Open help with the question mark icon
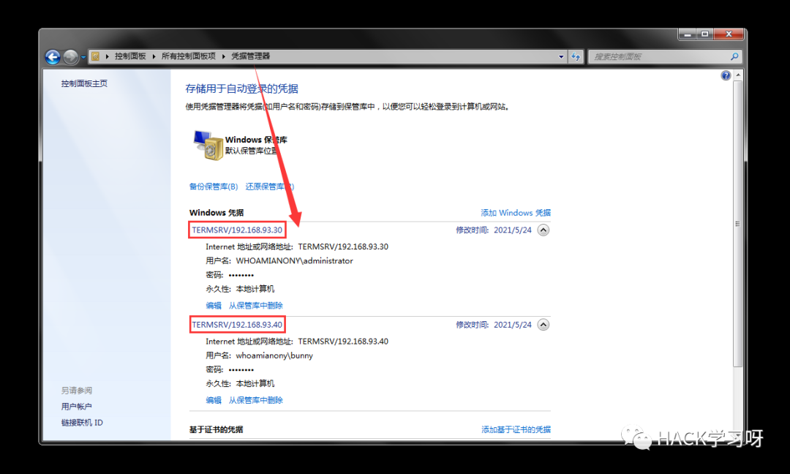The width and height of the screenshot is (790, 474). tap(726, 75)
